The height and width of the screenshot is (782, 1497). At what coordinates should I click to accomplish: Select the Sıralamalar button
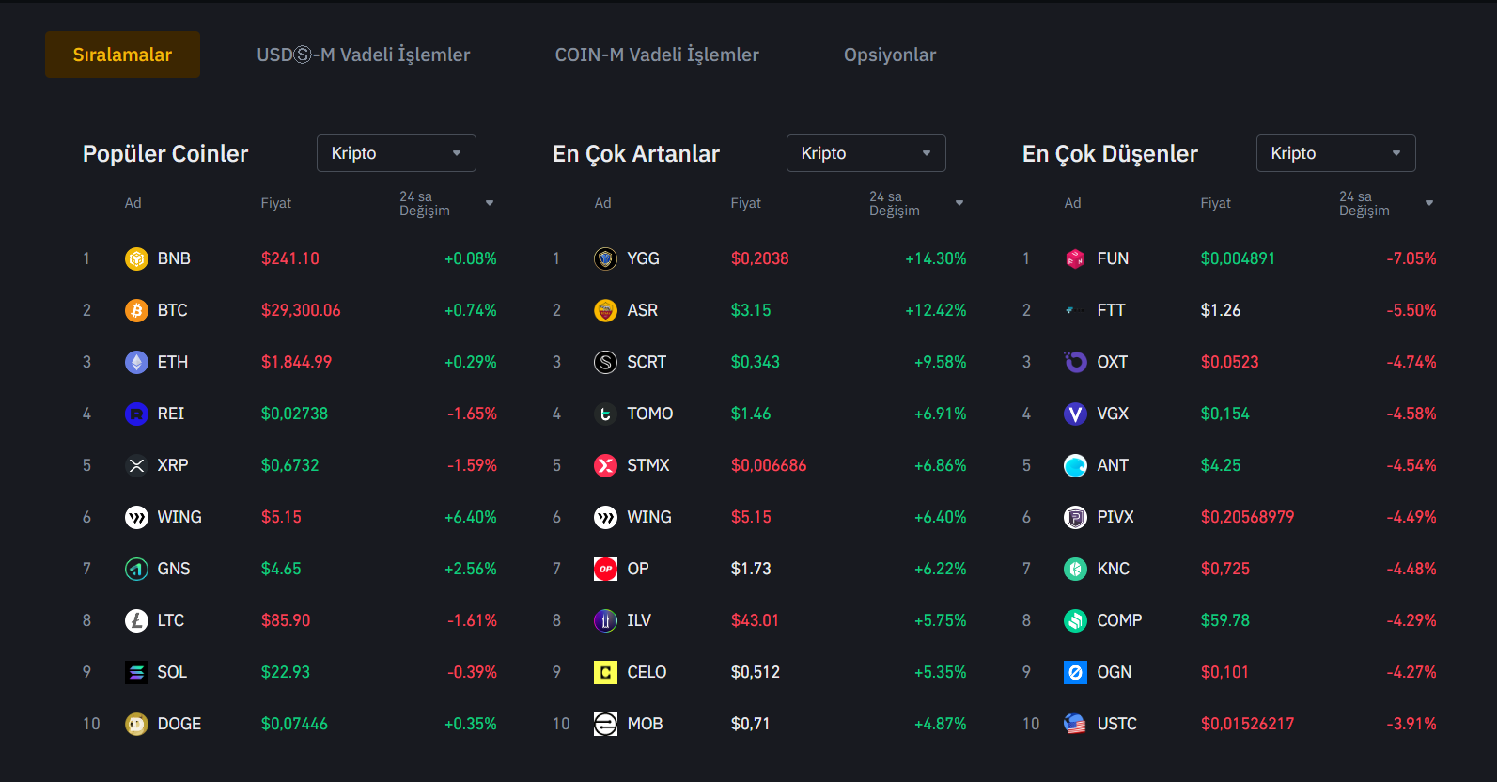pyautogui.click(x=122, y=55)
